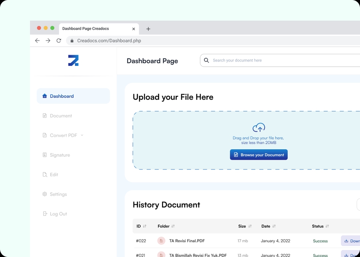
Task: Click the Upload your File Here heading
Action: pyautogui.click(x=173, y=97)
